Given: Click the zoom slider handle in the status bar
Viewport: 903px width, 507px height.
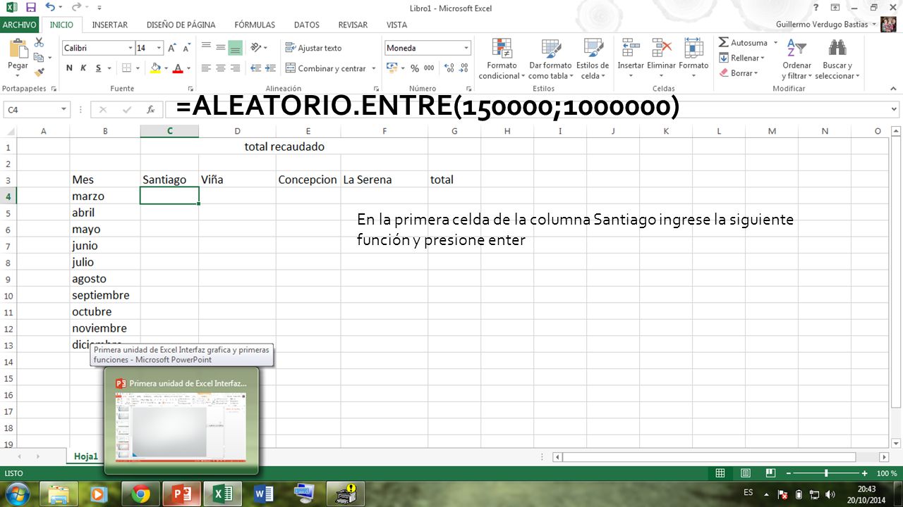Looking at the screenshot, I should [x=826, y=473].
